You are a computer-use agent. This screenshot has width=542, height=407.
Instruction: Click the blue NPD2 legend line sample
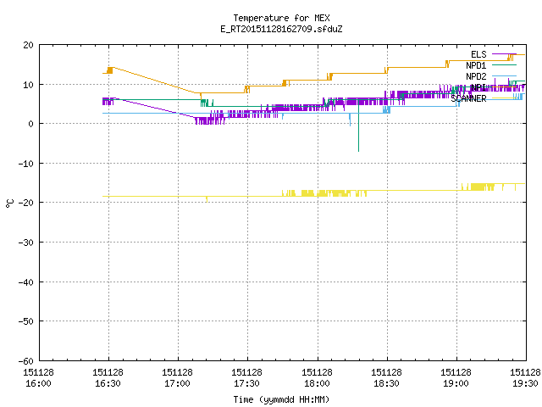point(504,75)
